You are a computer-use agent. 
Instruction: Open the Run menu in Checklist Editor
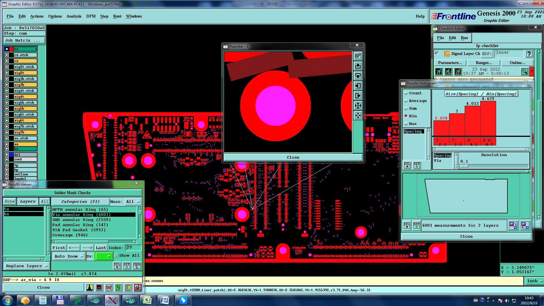tap(464, 38)
